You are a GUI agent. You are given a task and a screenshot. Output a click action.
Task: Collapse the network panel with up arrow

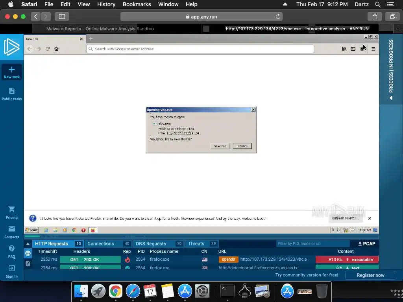[28, 244]
